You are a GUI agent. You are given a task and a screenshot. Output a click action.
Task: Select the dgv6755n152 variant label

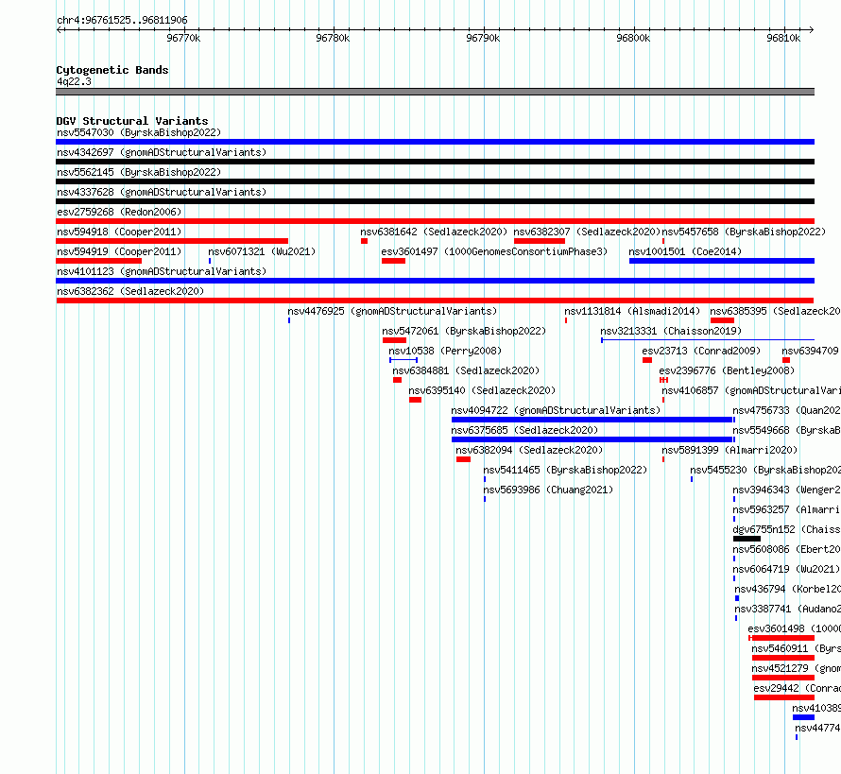point(786,529)
